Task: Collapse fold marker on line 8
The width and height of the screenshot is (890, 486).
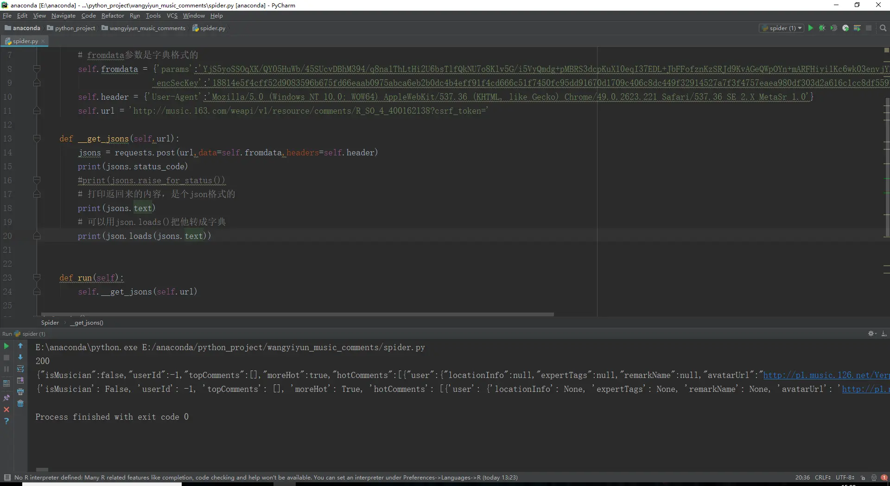Action: pyautogui.click(x=37, y=69)
